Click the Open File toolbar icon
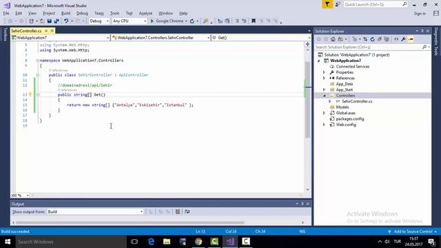Screen dimensions: 441x248 pyautogui.click(x=42, y=21)
